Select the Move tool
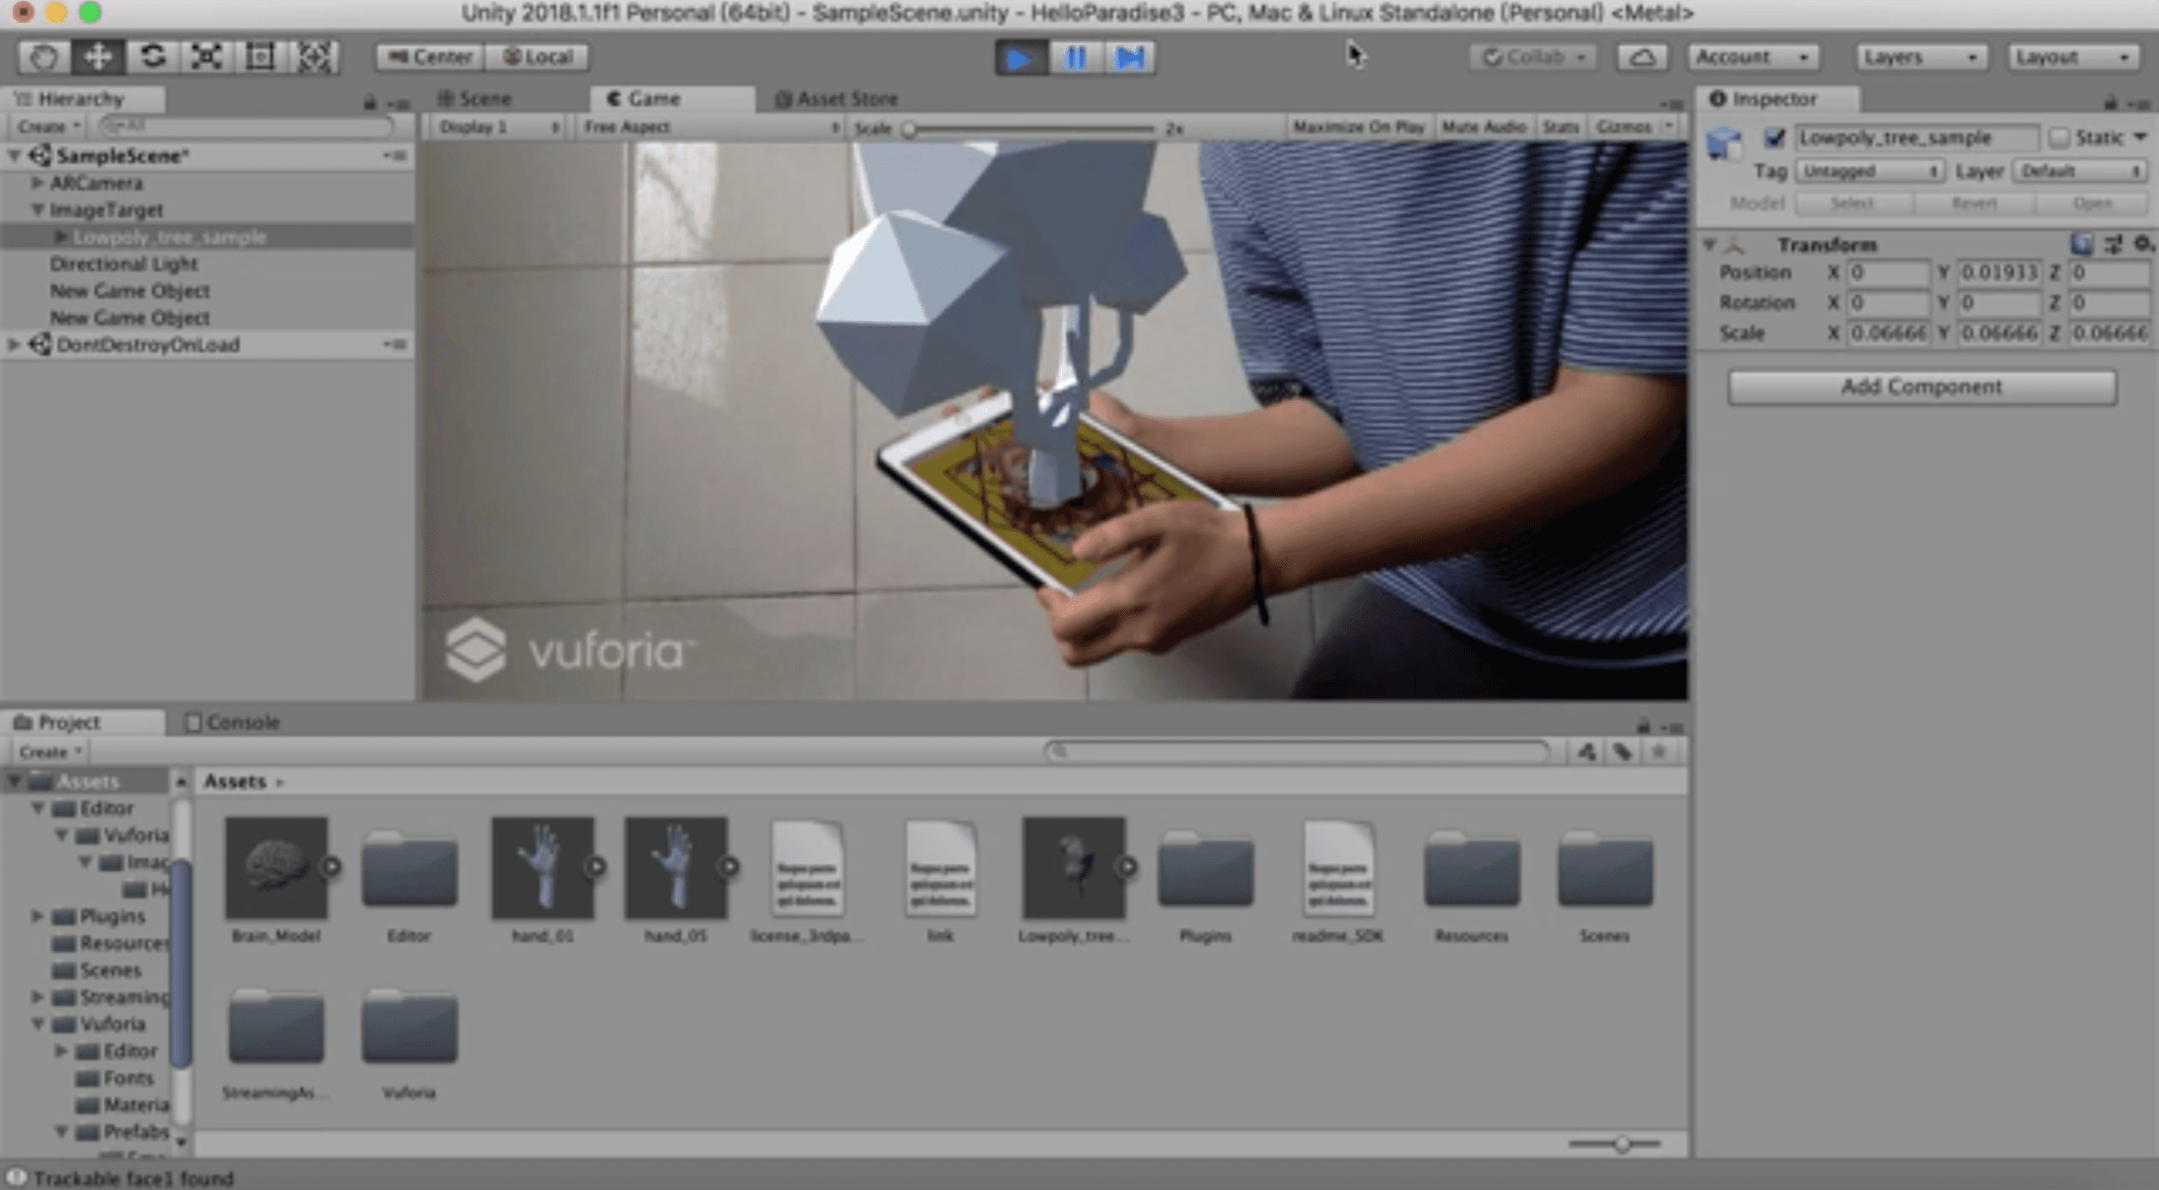Viewport: 2159px width, 1190px height. point(98,57)
